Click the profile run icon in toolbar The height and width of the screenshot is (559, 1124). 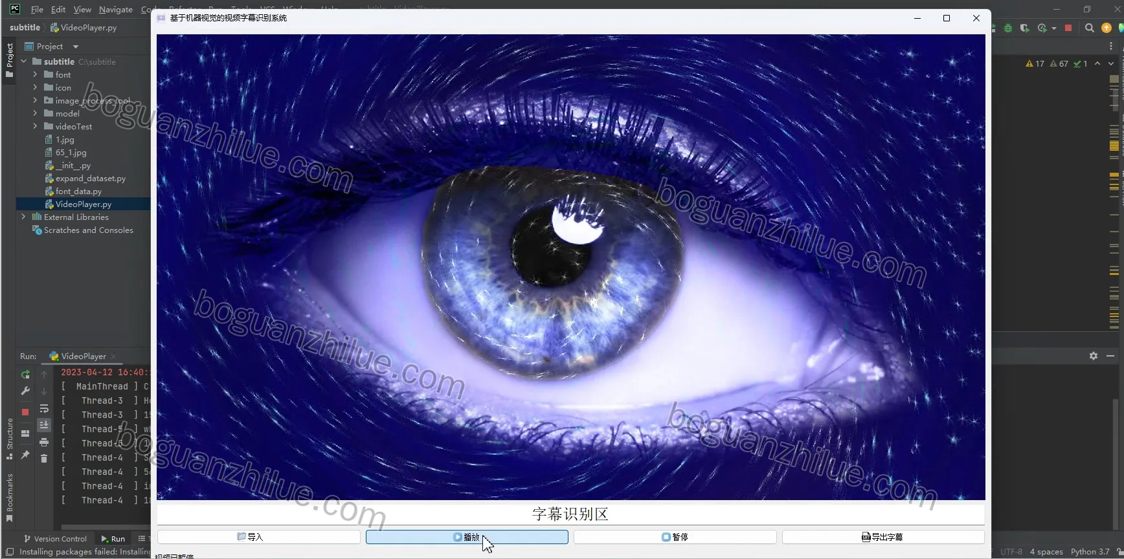pyautogui.click(x=1042, y=28)
